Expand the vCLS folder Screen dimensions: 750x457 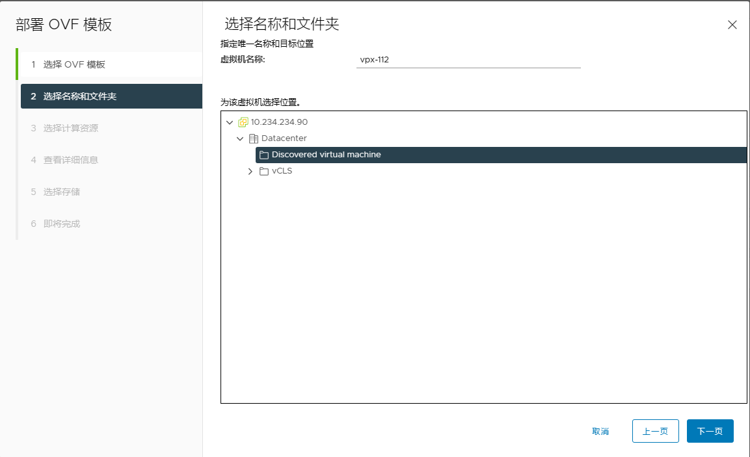[x=250, y=170]
